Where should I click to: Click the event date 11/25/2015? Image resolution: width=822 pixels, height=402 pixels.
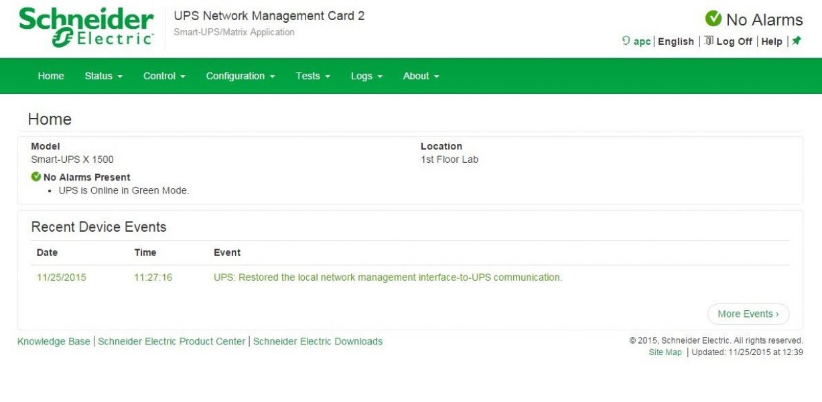[61, 277]
